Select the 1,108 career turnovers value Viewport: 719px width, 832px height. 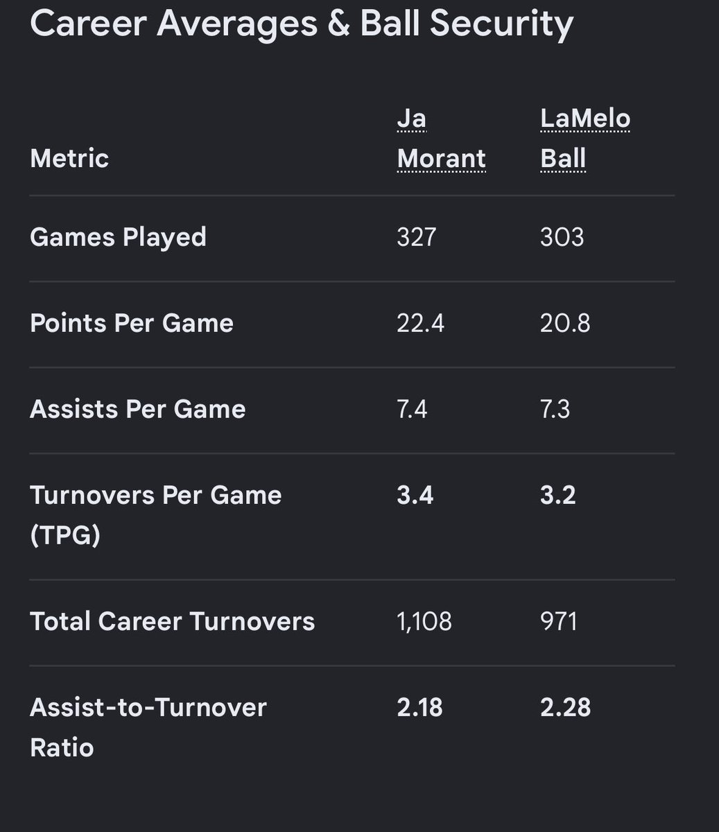[x=424, y=622]
